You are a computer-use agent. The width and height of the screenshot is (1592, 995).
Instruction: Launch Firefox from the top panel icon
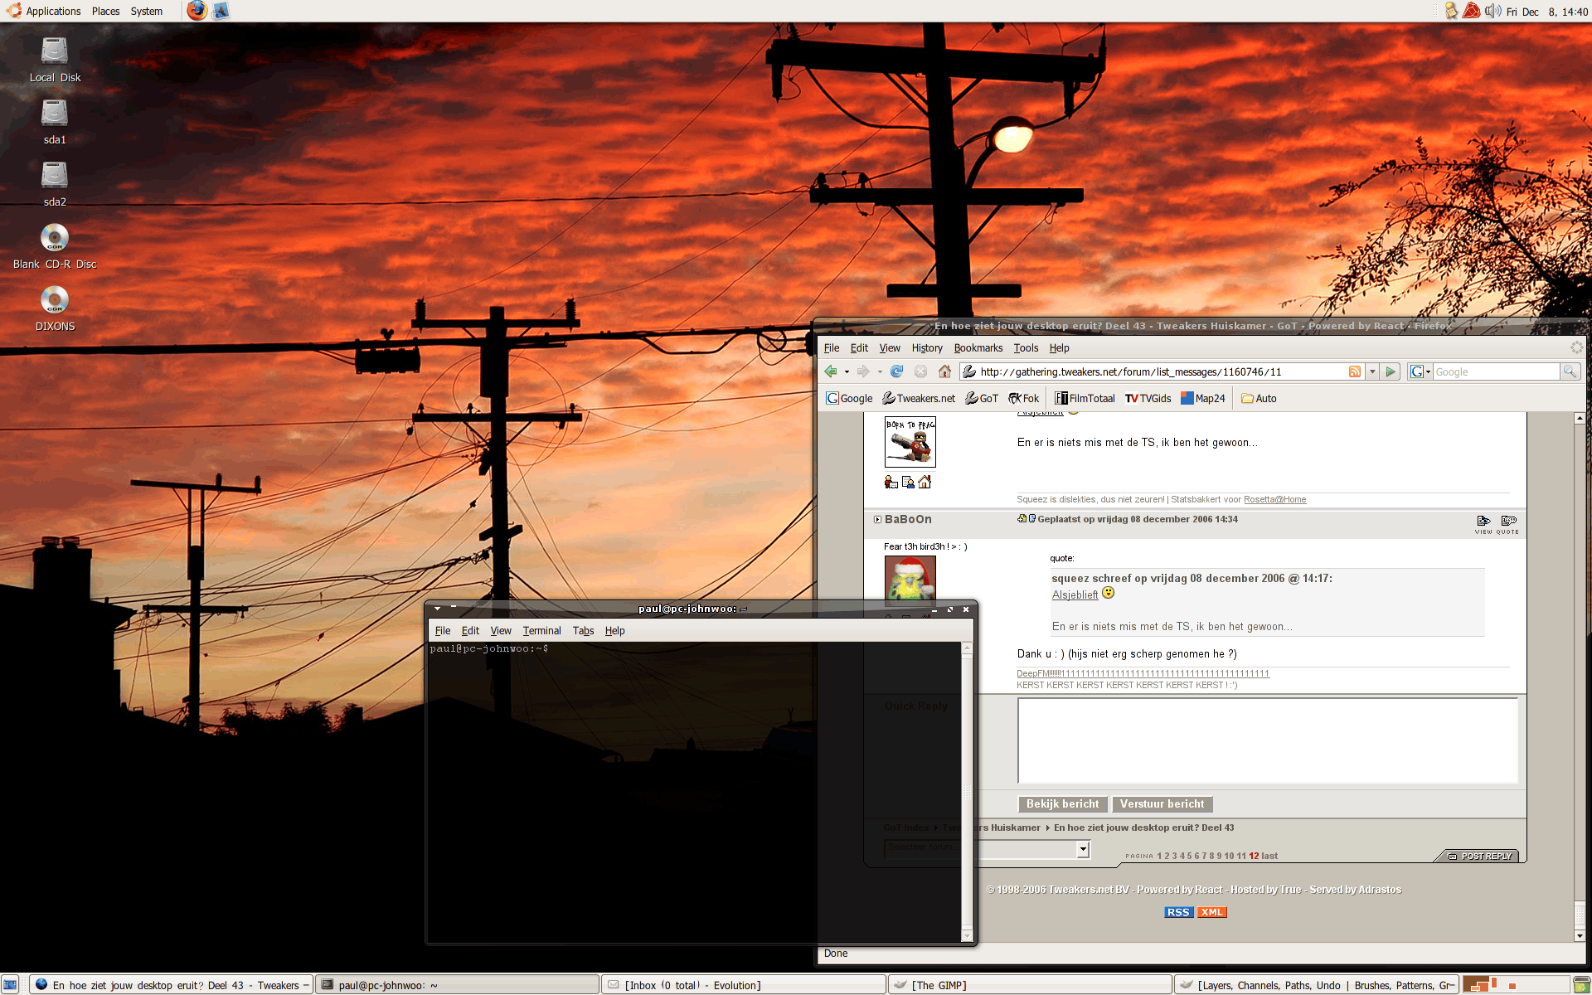(x=197, y=11)
